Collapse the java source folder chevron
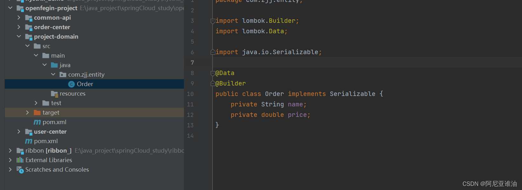The image size is (522, 190). (x=44, y=65)
